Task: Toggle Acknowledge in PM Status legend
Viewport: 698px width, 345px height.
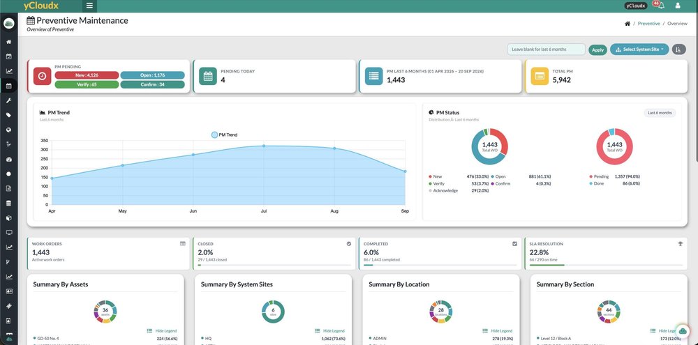Action: tap(443, 191)
